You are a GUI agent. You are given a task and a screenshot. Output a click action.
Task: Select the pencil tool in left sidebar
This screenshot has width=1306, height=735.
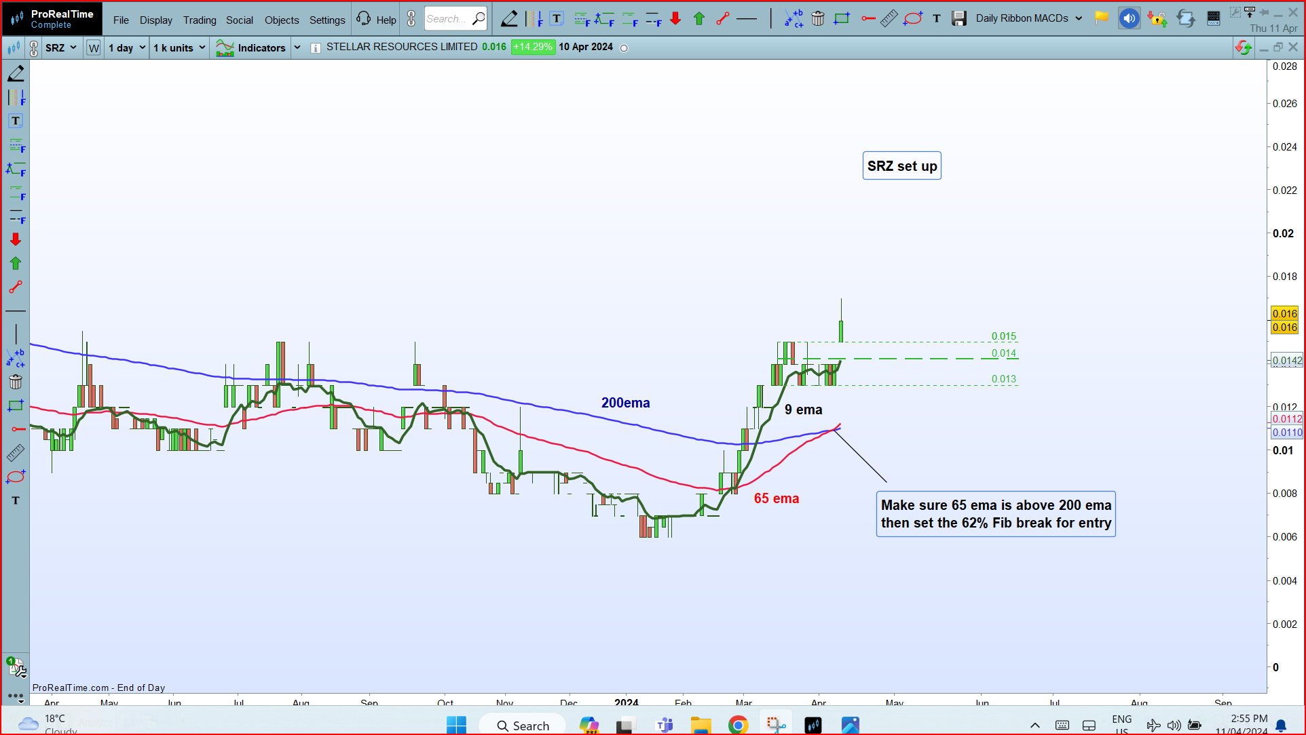coord(16,73)
